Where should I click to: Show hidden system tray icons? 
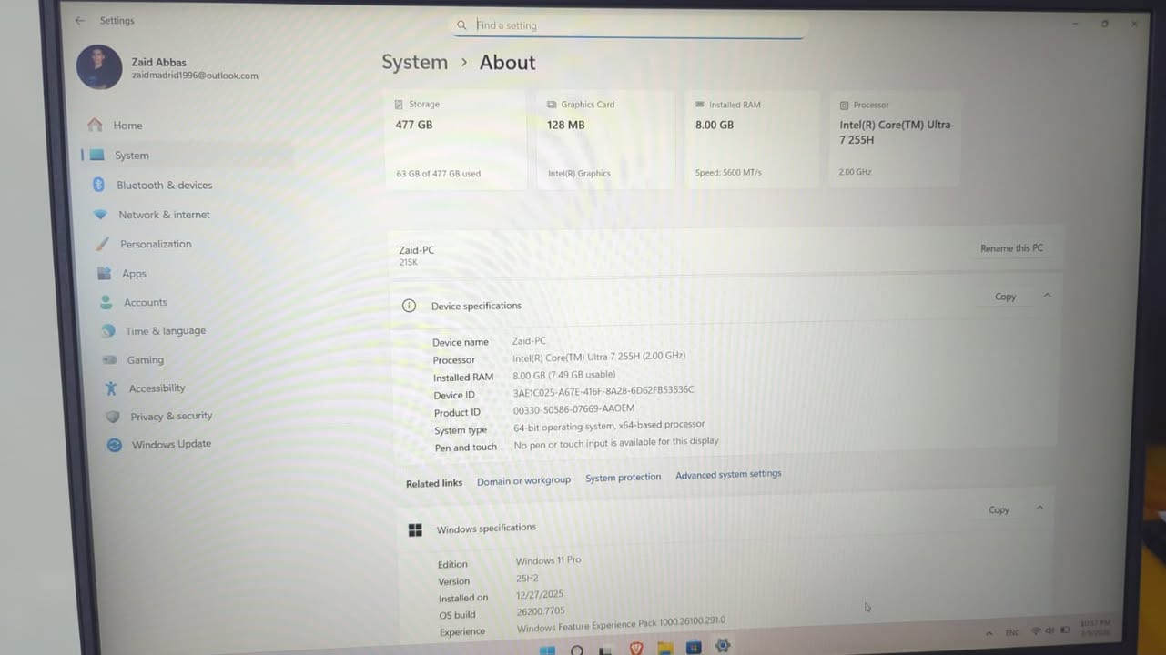tap(989, 632)
